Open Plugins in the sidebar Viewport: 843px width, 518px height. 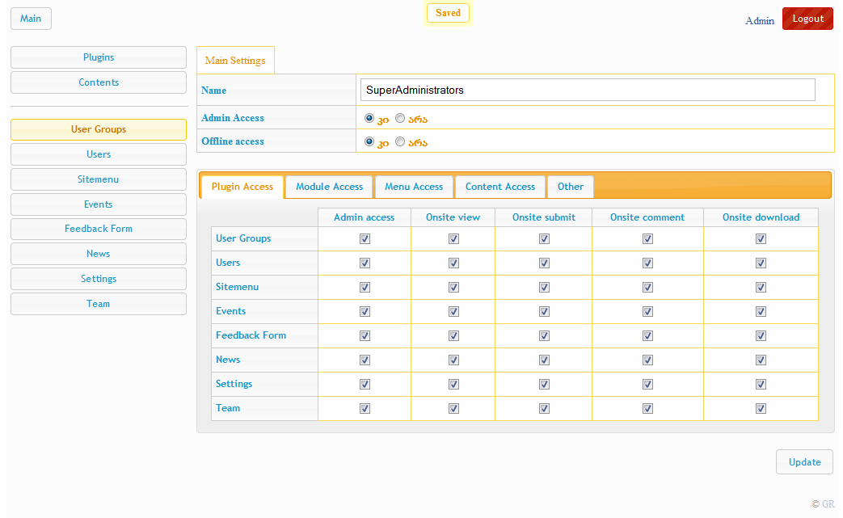[99, 57]
